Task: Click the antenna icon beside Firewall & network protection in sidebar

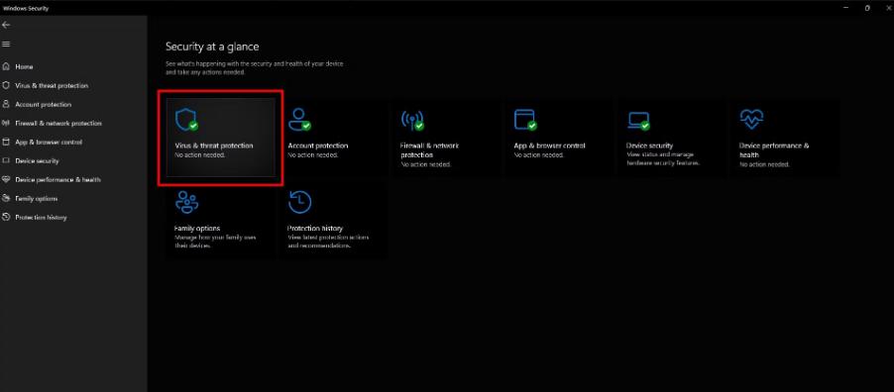Action: click(x=6, y=123)
